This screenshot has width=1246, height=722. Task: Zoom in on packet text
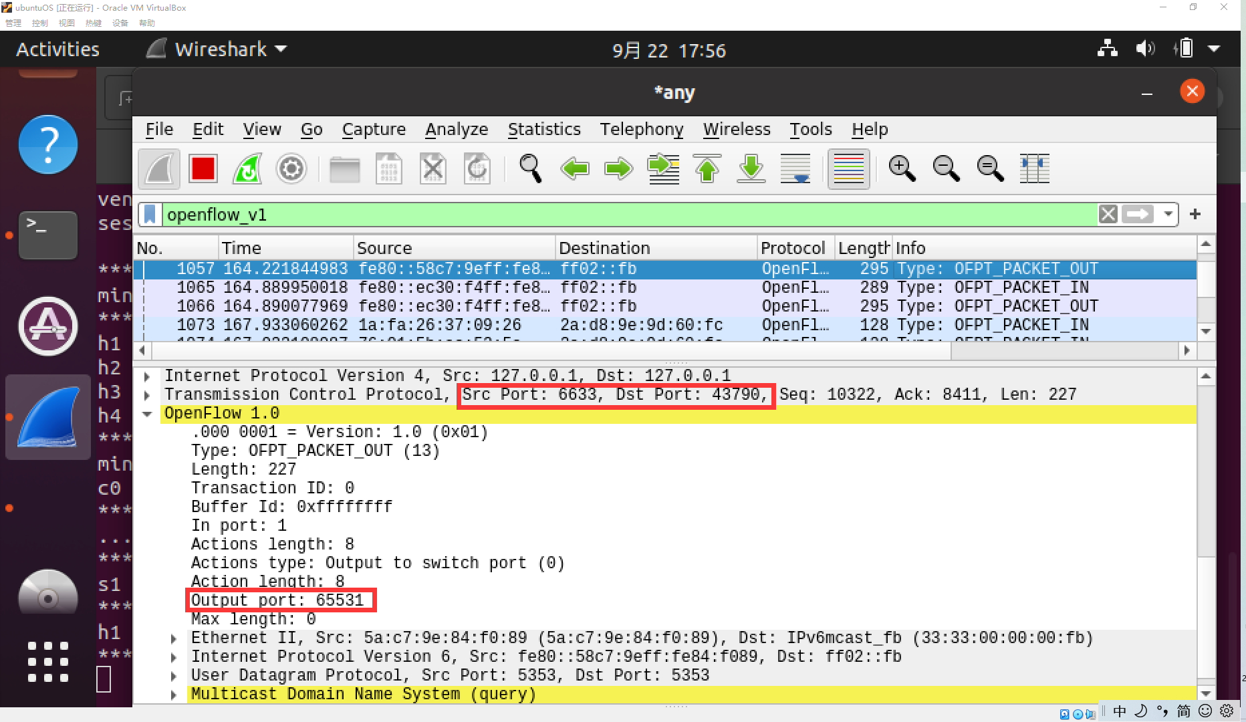coord(902,168)
